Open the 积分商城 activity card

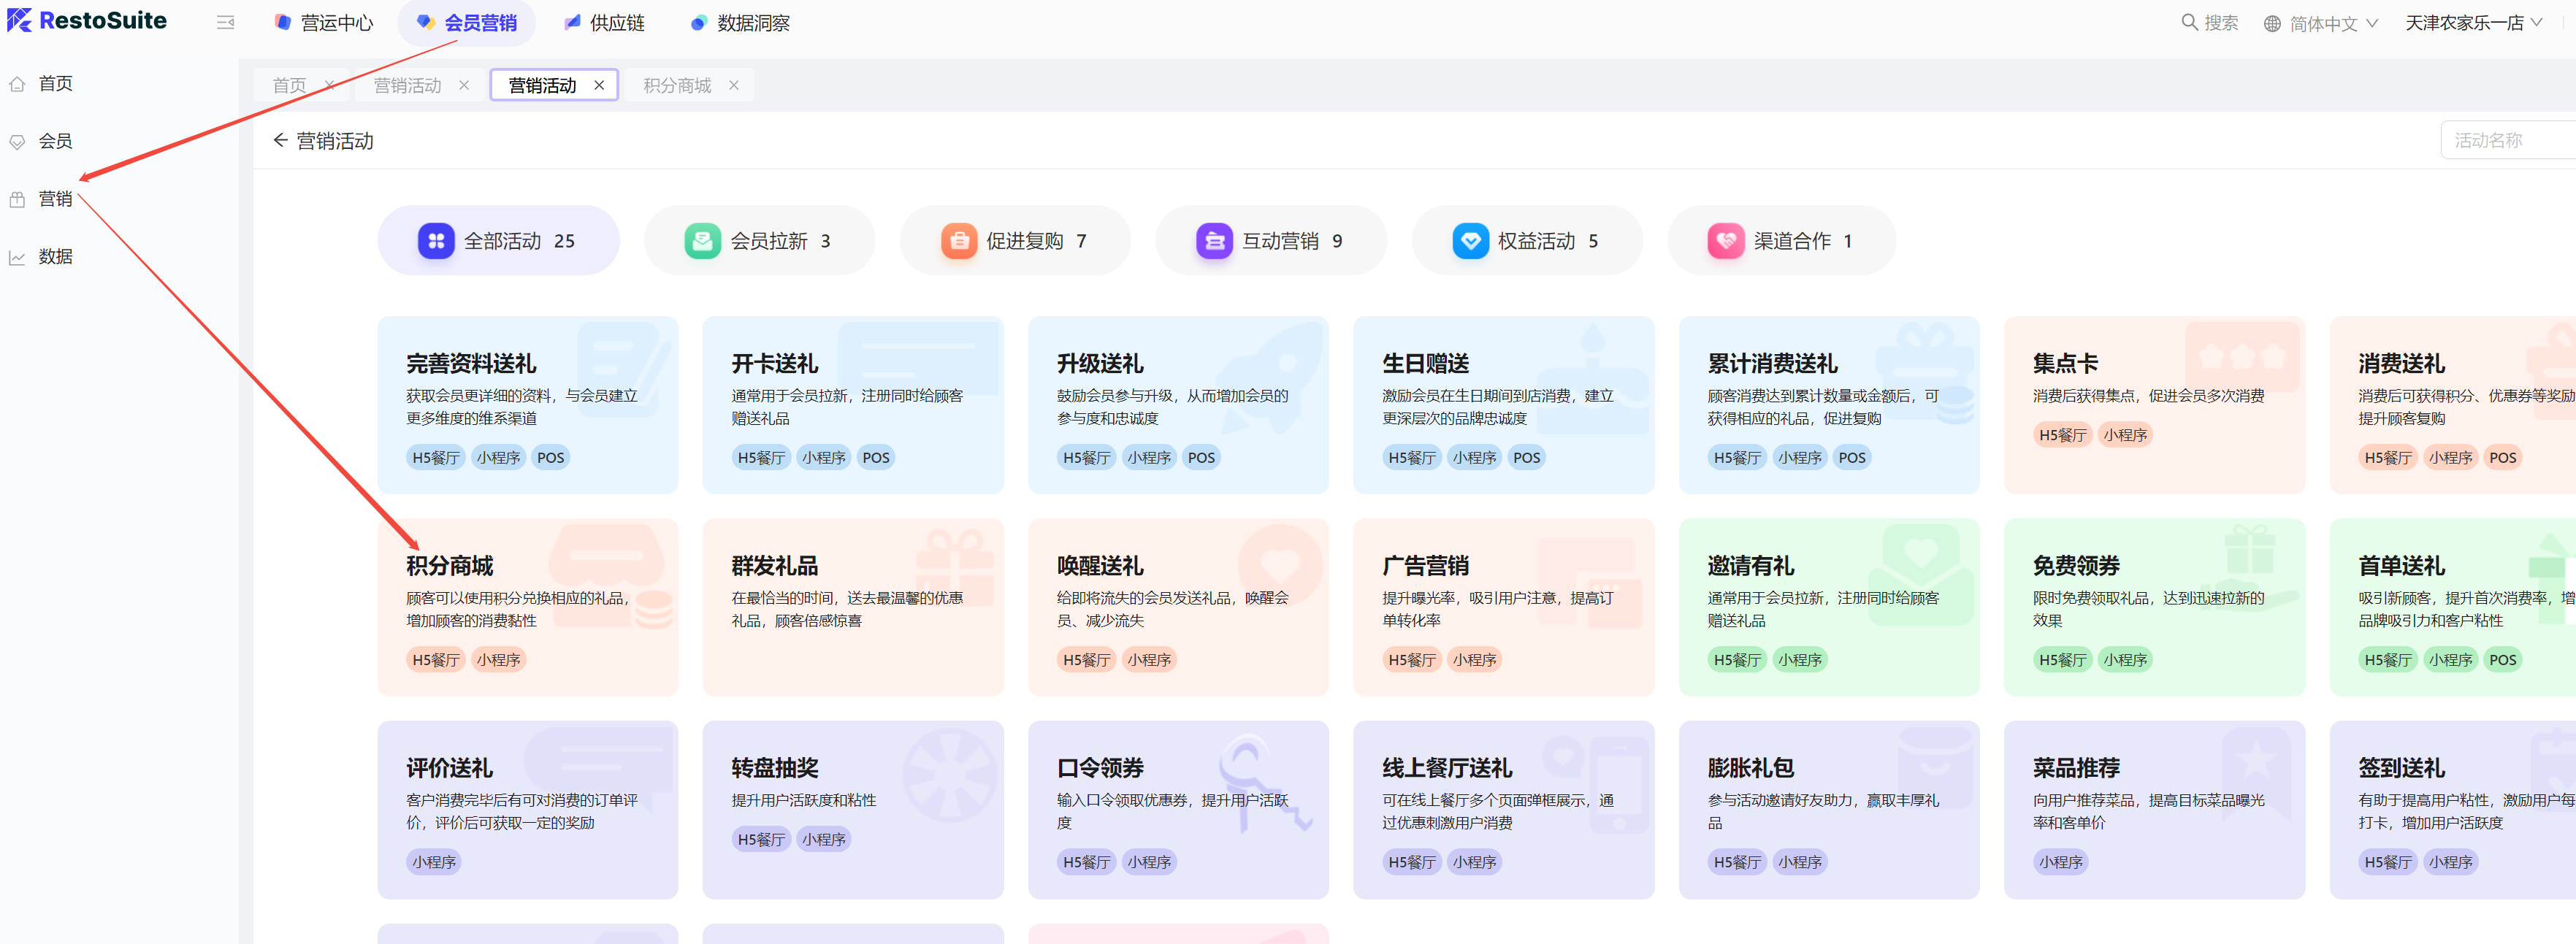point(527,606)
